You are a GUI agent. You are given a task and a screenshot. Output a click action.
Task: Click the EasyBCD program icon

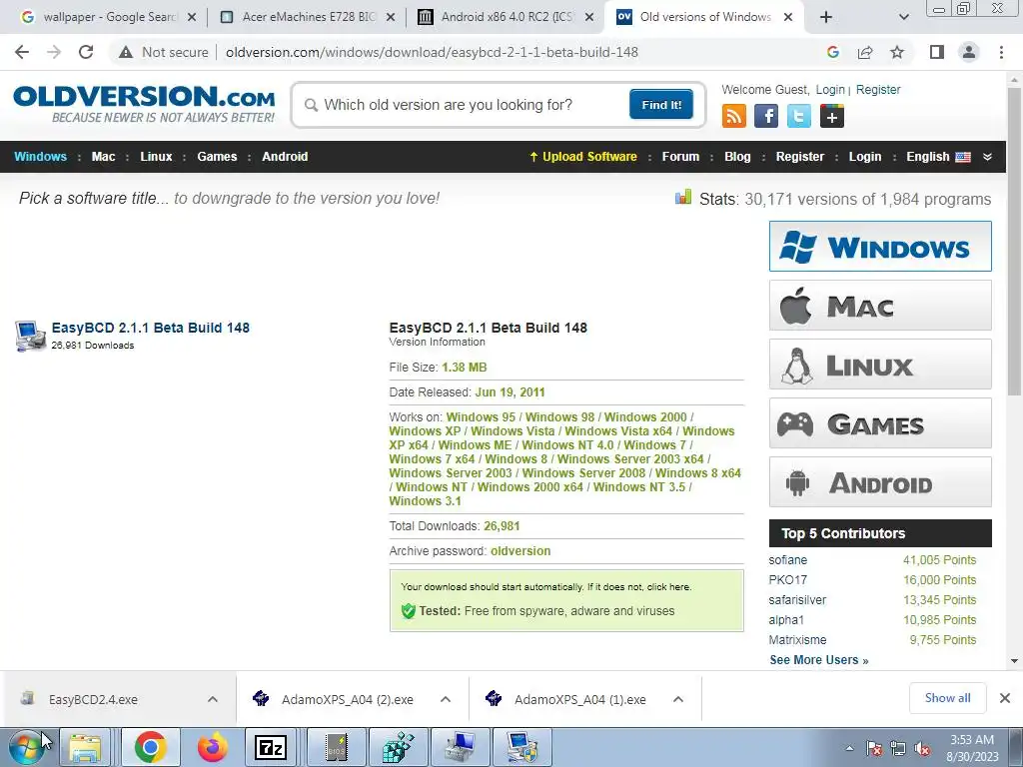[30, 336]
